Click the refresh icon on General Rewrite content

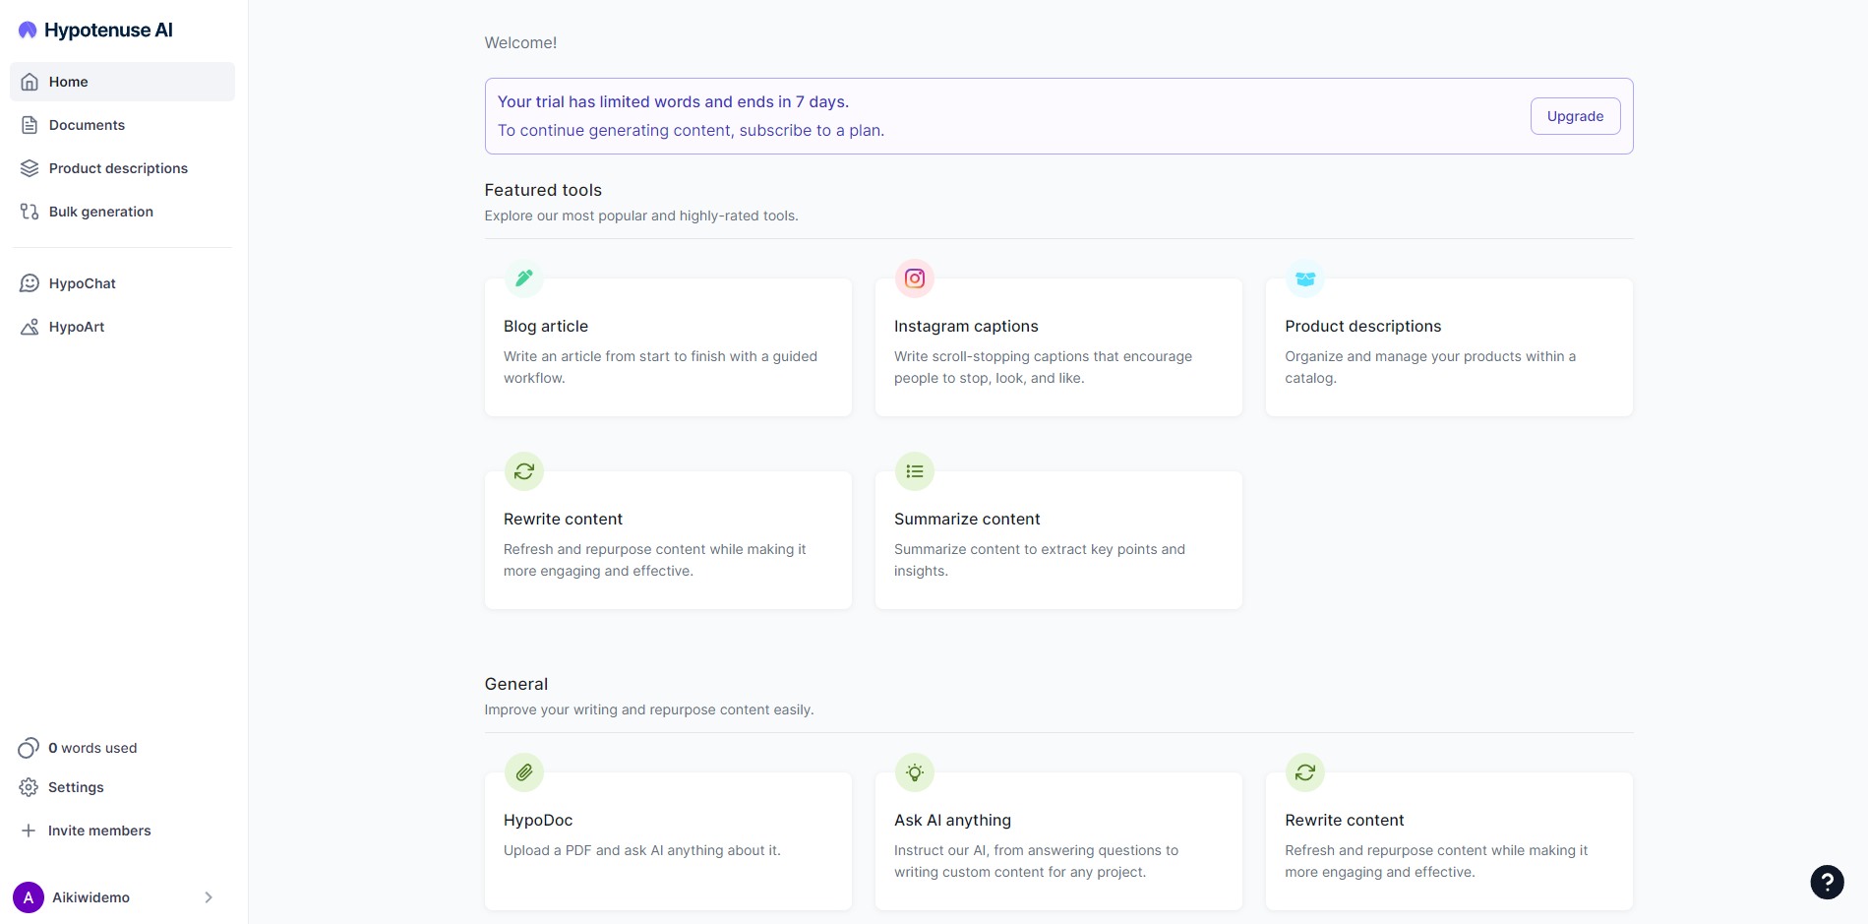click(x=1305, y=772)
